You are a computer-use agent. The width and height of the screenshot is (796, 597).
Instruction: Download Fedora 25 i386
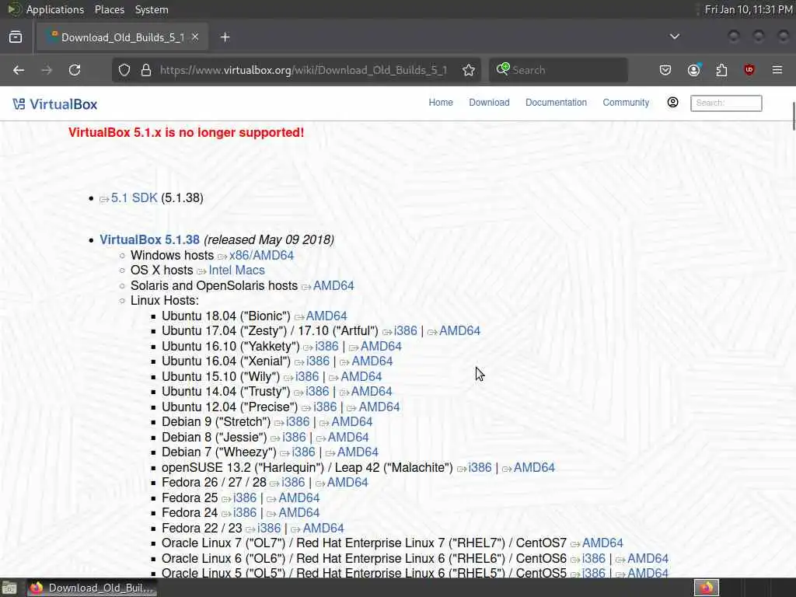tap(245, 498)
